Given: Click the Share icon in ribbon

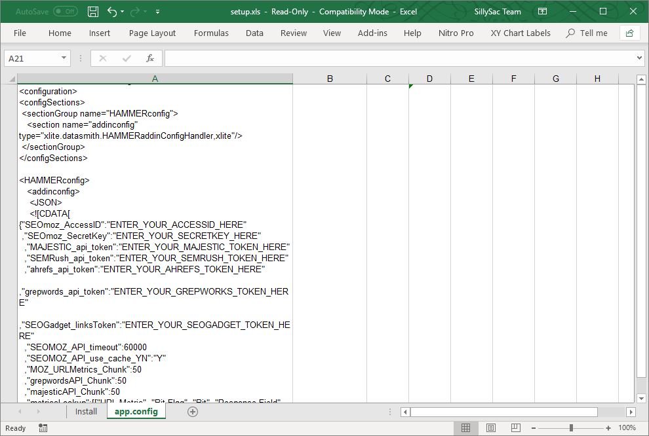Looking at the screenshot, I should pos(629,33).
